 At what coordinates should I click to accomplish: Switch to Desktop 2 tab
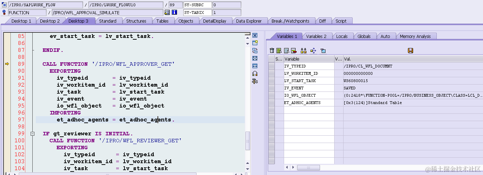(x=50, y=21)
